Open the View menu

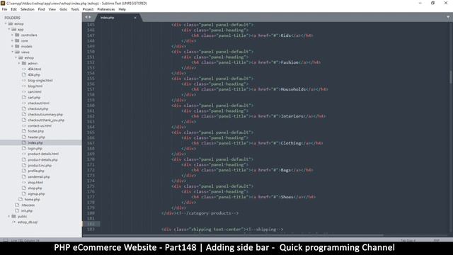pyautogui.click(x=52, y=9)
